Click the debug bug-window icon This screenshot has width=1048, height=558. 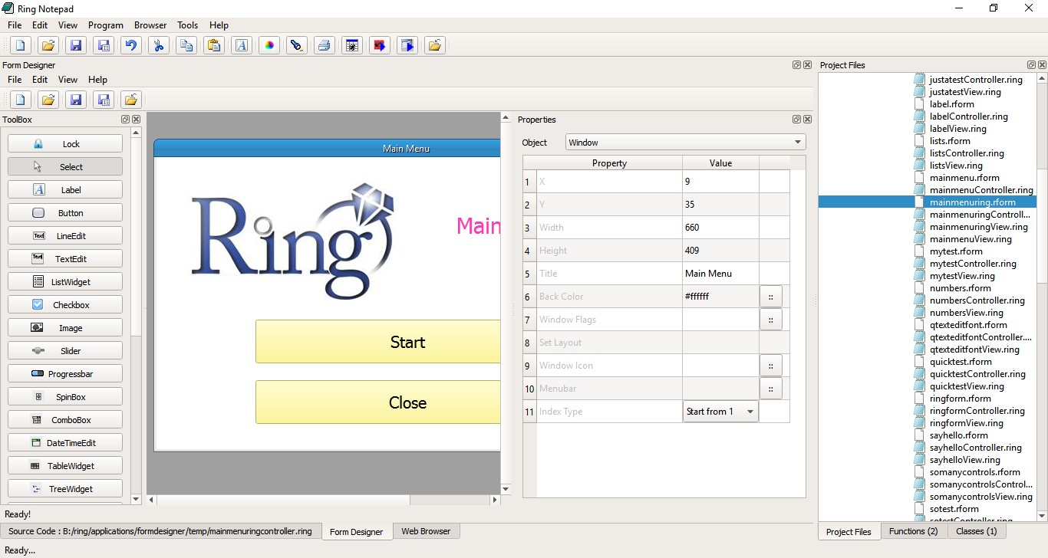[x=352, y=45]
